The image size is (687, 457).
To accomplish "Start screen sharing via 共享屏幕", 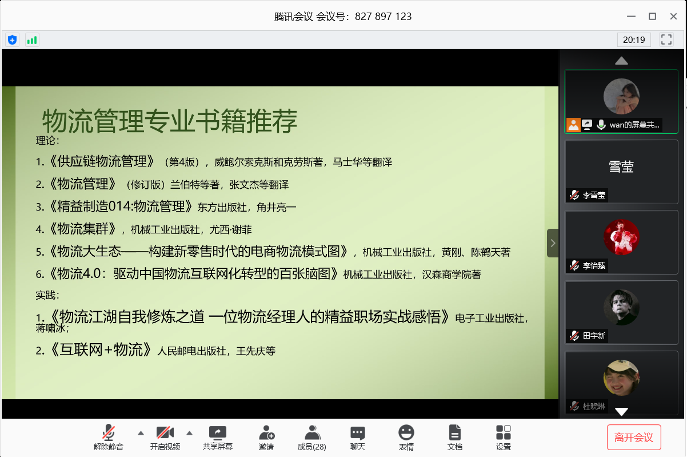I will [x=218, y=438].
